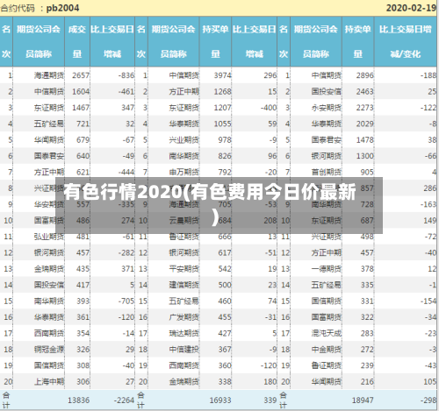439x411 pixels.
Task: Select the short position cell 2463
Action: [365, 91]
